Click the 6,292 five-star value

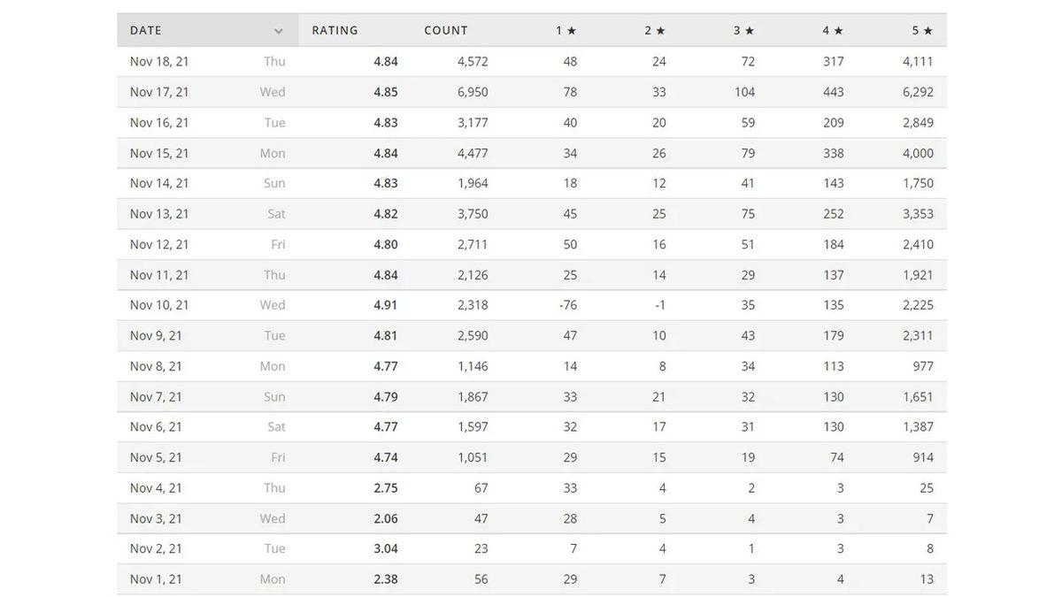[x=918, y=92]
